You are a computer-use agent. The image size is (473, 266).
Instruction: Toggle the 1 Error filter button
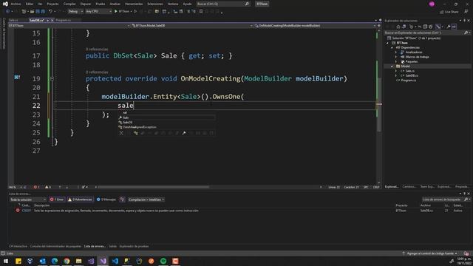pyautogui.click(x=57, y=199)
